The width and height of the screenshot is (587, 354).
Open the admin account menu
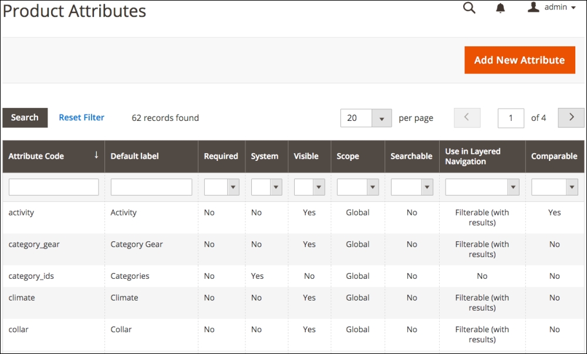pos(551,8)
